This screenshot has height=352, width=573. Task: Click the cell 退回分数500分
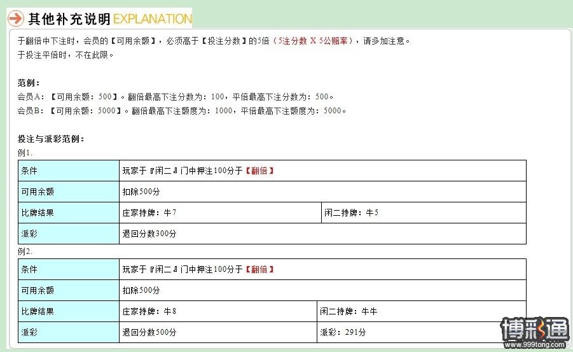[218, 332]
